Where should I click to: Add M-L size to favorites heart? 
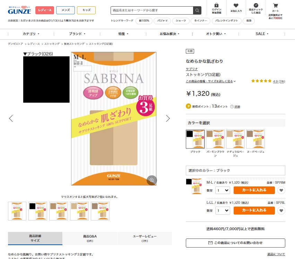click(281, 190)
